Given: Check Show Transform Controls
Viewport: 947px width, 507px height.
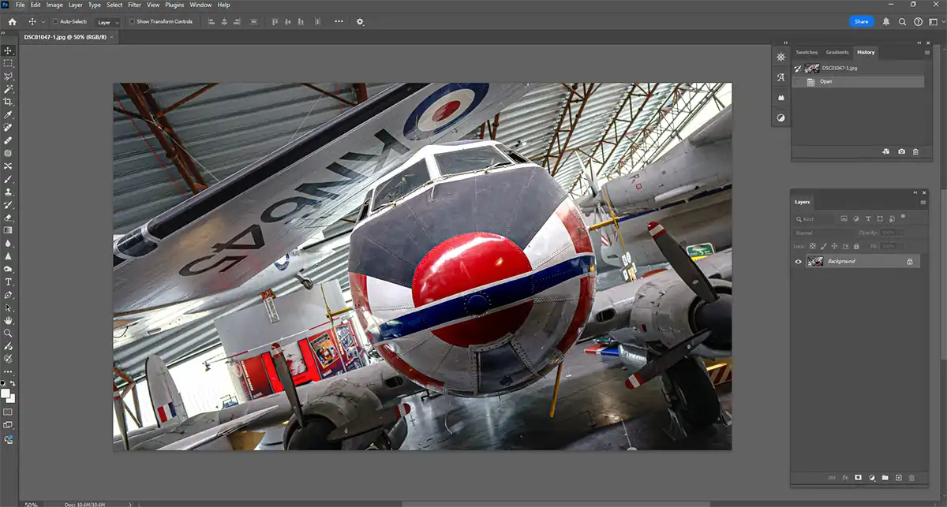Looking at the screenshot, I should 132,21.
